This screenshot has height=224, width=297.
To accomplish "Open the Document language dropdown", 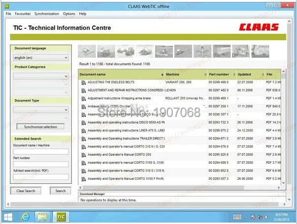I will click(41, 57).
